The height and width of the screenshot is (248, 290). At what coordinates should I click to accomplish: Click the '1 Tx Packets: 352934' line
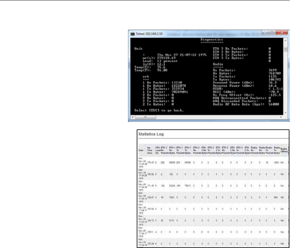click(163, 89)
